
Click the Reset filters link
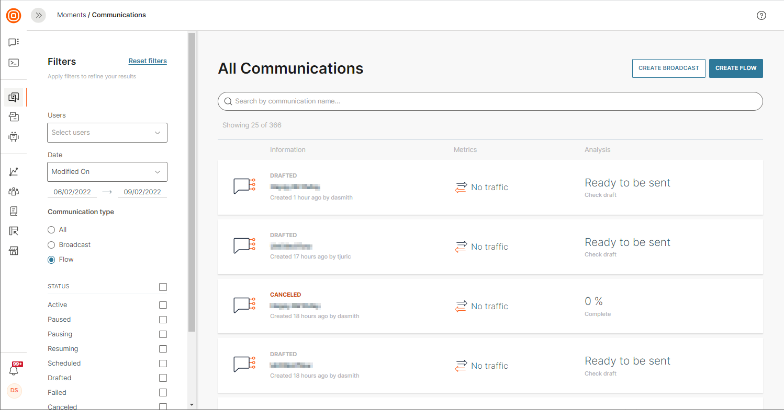coord(148,61)
